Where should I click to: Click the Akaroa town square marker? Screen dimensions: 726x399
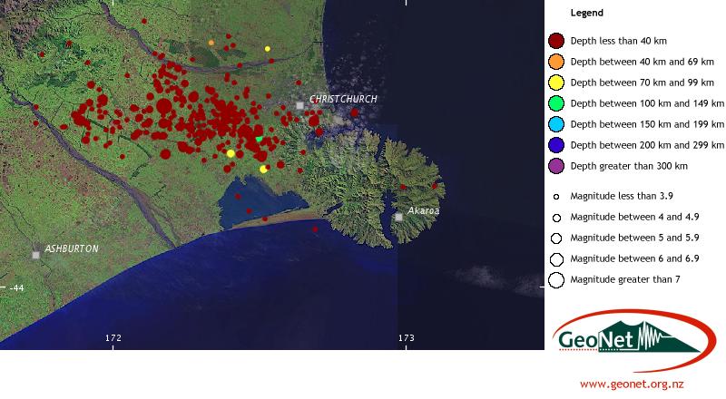coord(398,217)
